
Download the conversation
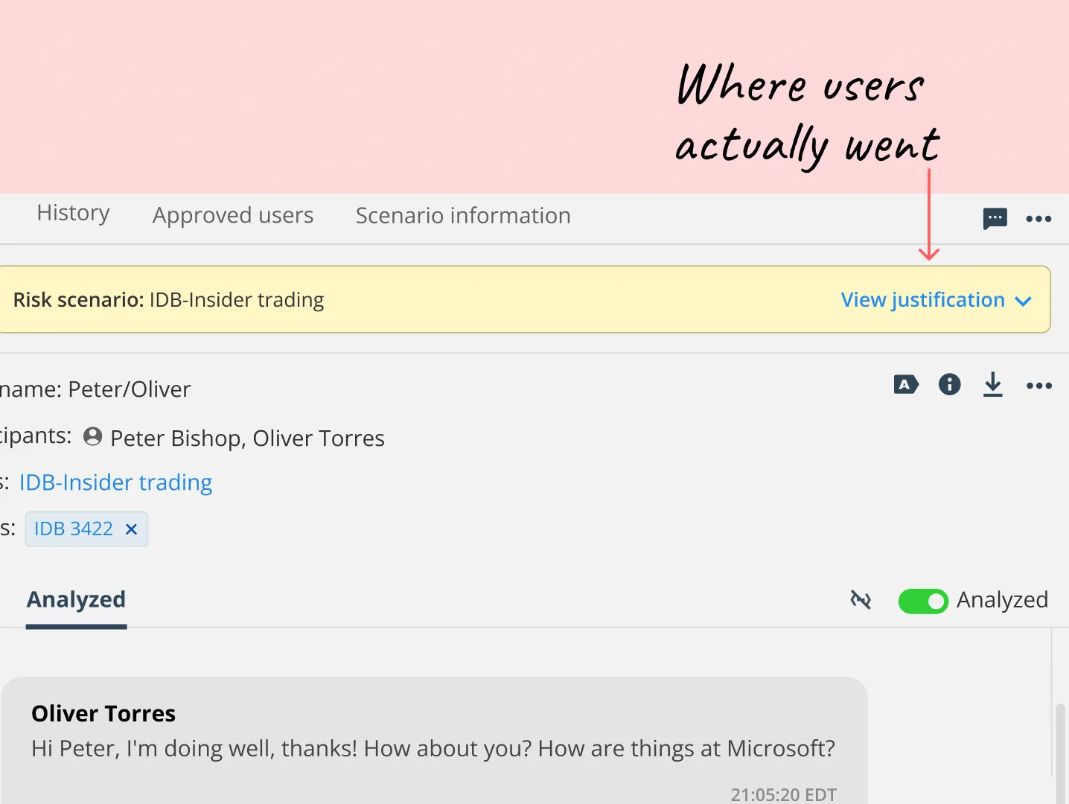tap(993, 385)
